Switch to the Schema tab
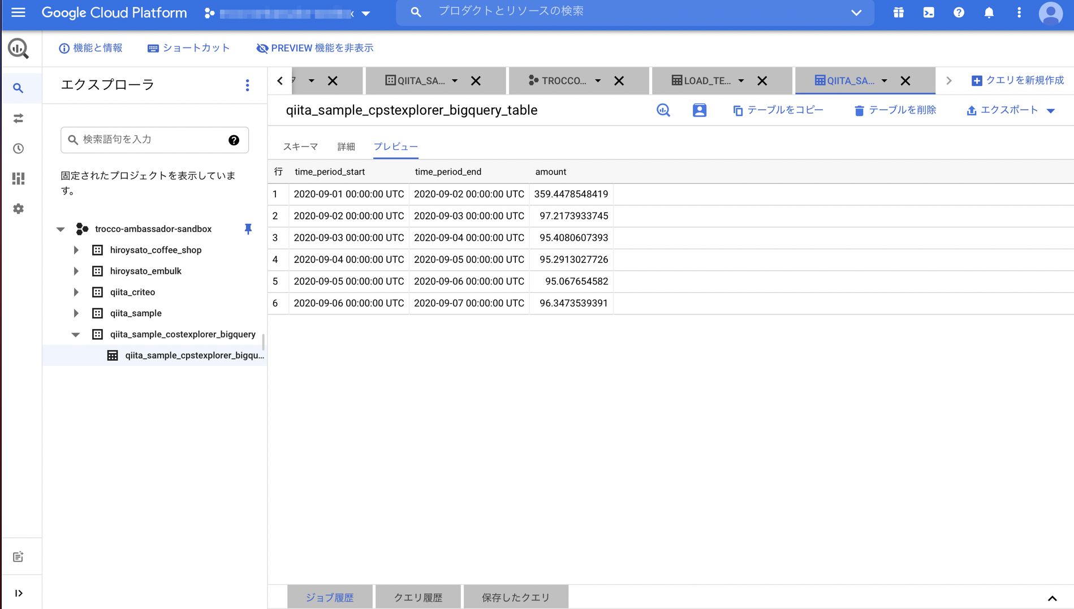The height and width of the screenshot is (609, 1074). click(300, 146)
